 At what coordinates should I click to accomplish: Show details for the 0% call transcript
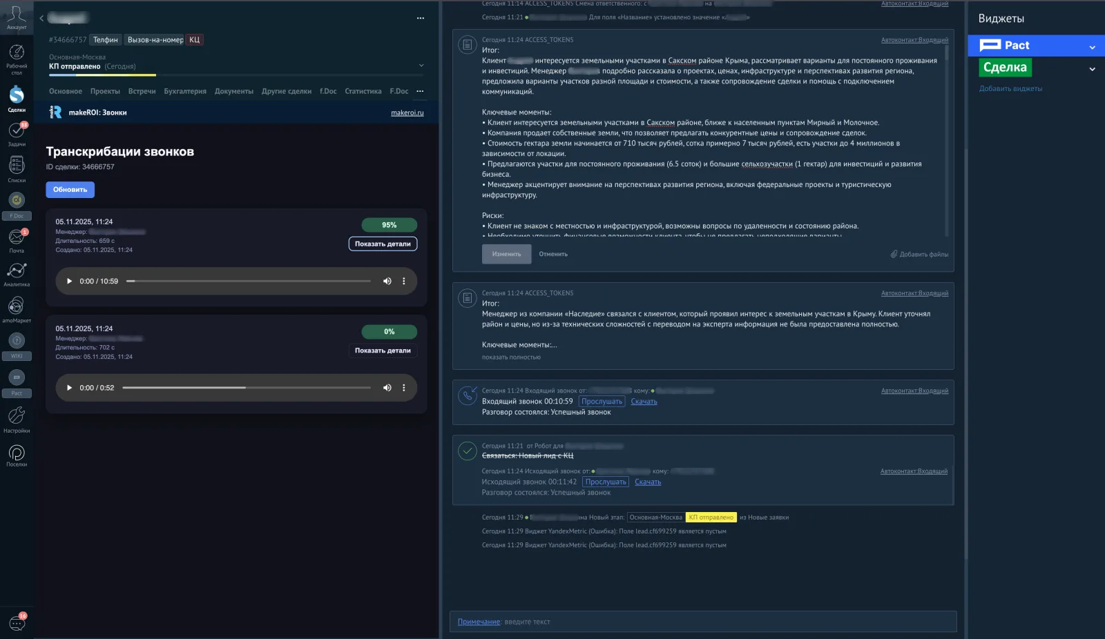[x=383, y=351]
